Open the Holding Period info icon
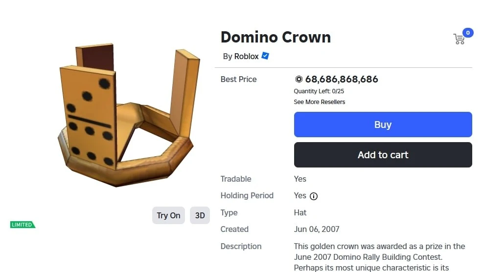The height and width of the screenshot is (272, 483). coord(314,196)
